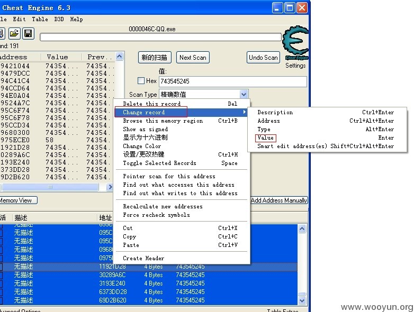Screen dimensions: 414x312
Task: Click the Next Scan button
Action: click(193, 58)
